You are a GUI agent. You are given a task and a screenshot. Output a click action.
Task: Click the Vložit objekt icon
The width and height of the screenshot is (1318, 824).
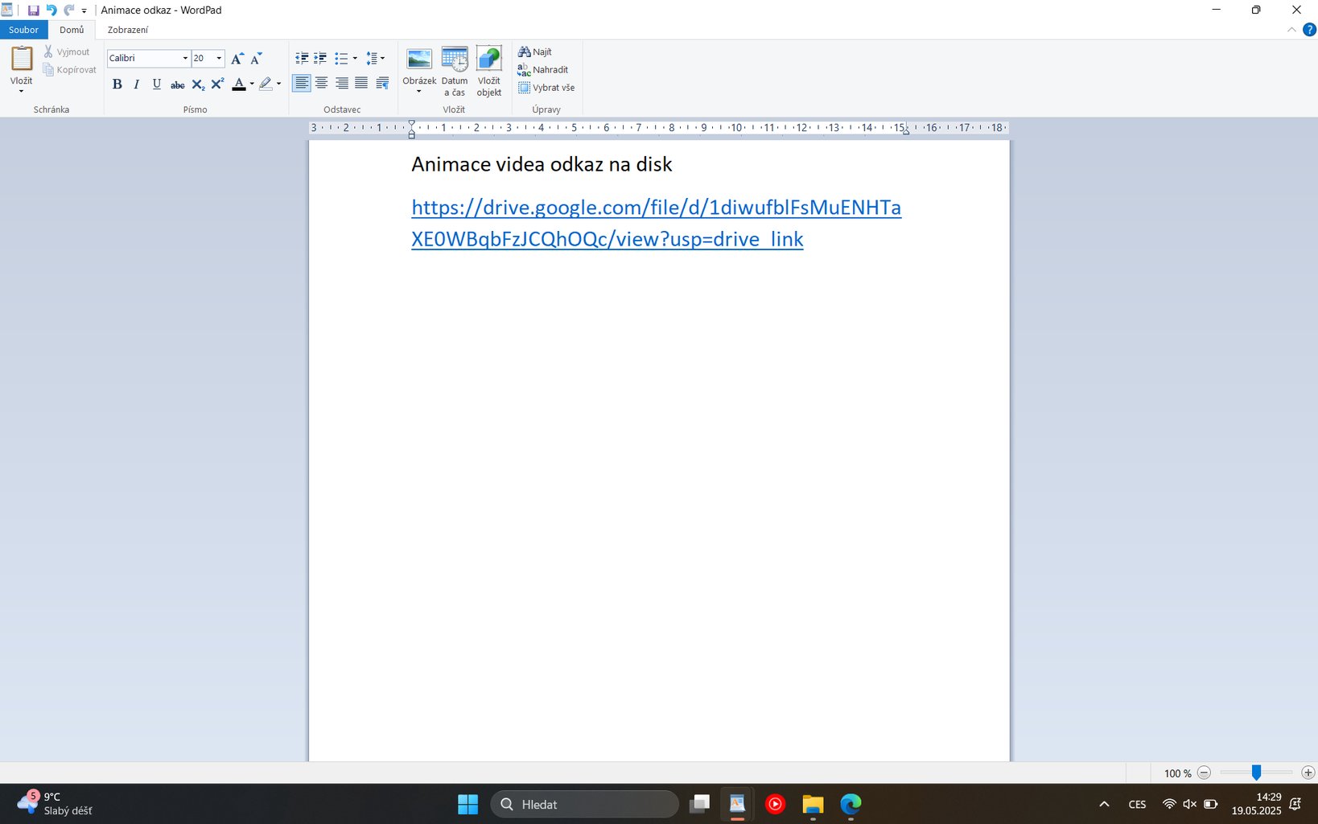(488, 60)
